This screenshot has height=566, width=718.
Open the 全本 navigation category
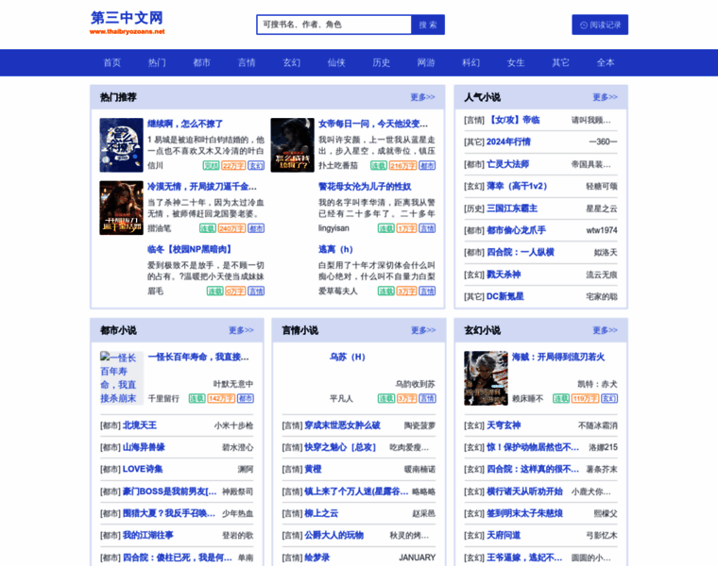pyautogui.click(x=606, y=62)
